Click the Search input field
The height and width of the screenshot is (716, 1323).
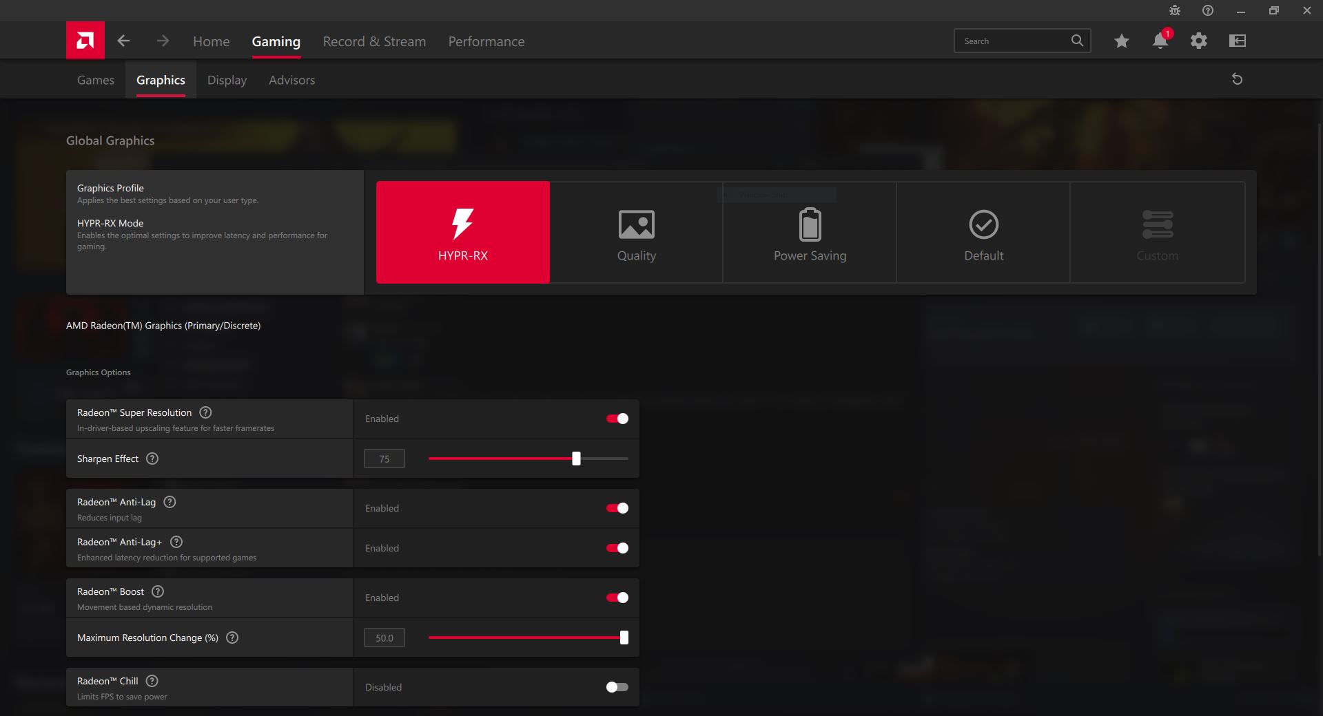click(x=1013, y=41)
